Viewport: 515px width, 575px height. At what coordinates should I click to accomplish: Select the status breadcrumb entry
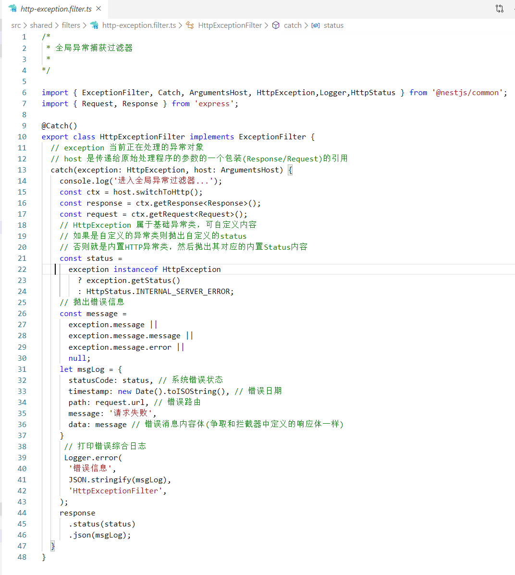[333, 25]
